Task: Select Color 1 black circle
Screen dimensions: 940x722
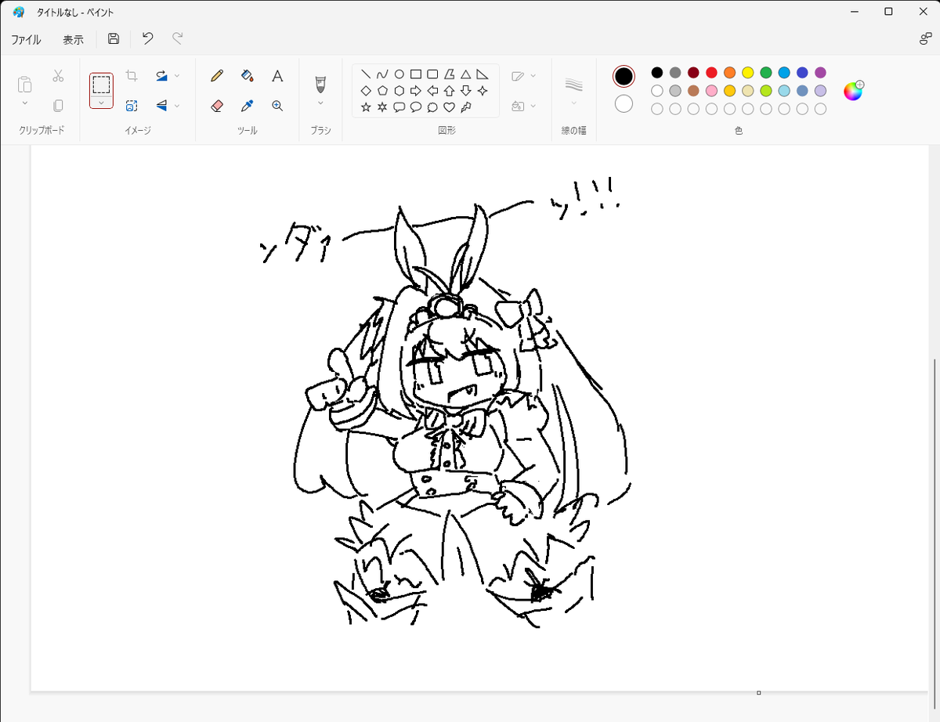Action: 624,76
